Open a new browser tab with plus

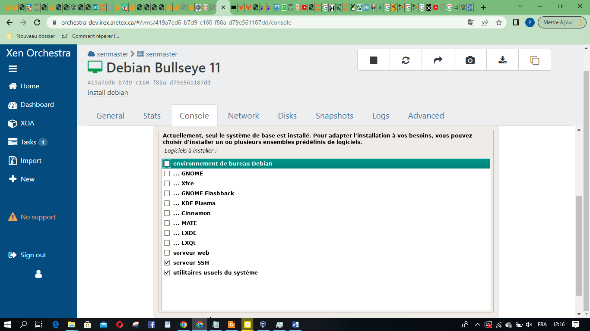tap(483, 7)
